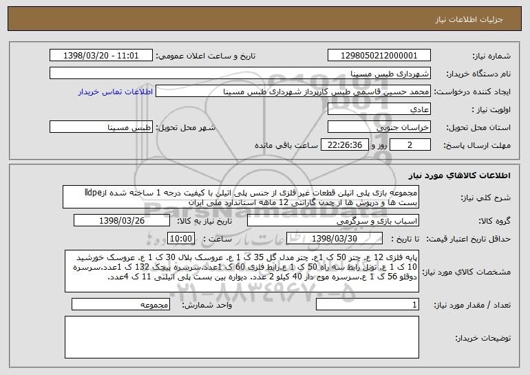Screen dimensions: 530x375
Task: Click the delivery province field خراسان جنوبی
Action: pyautogui.click(x=379, y=127)
